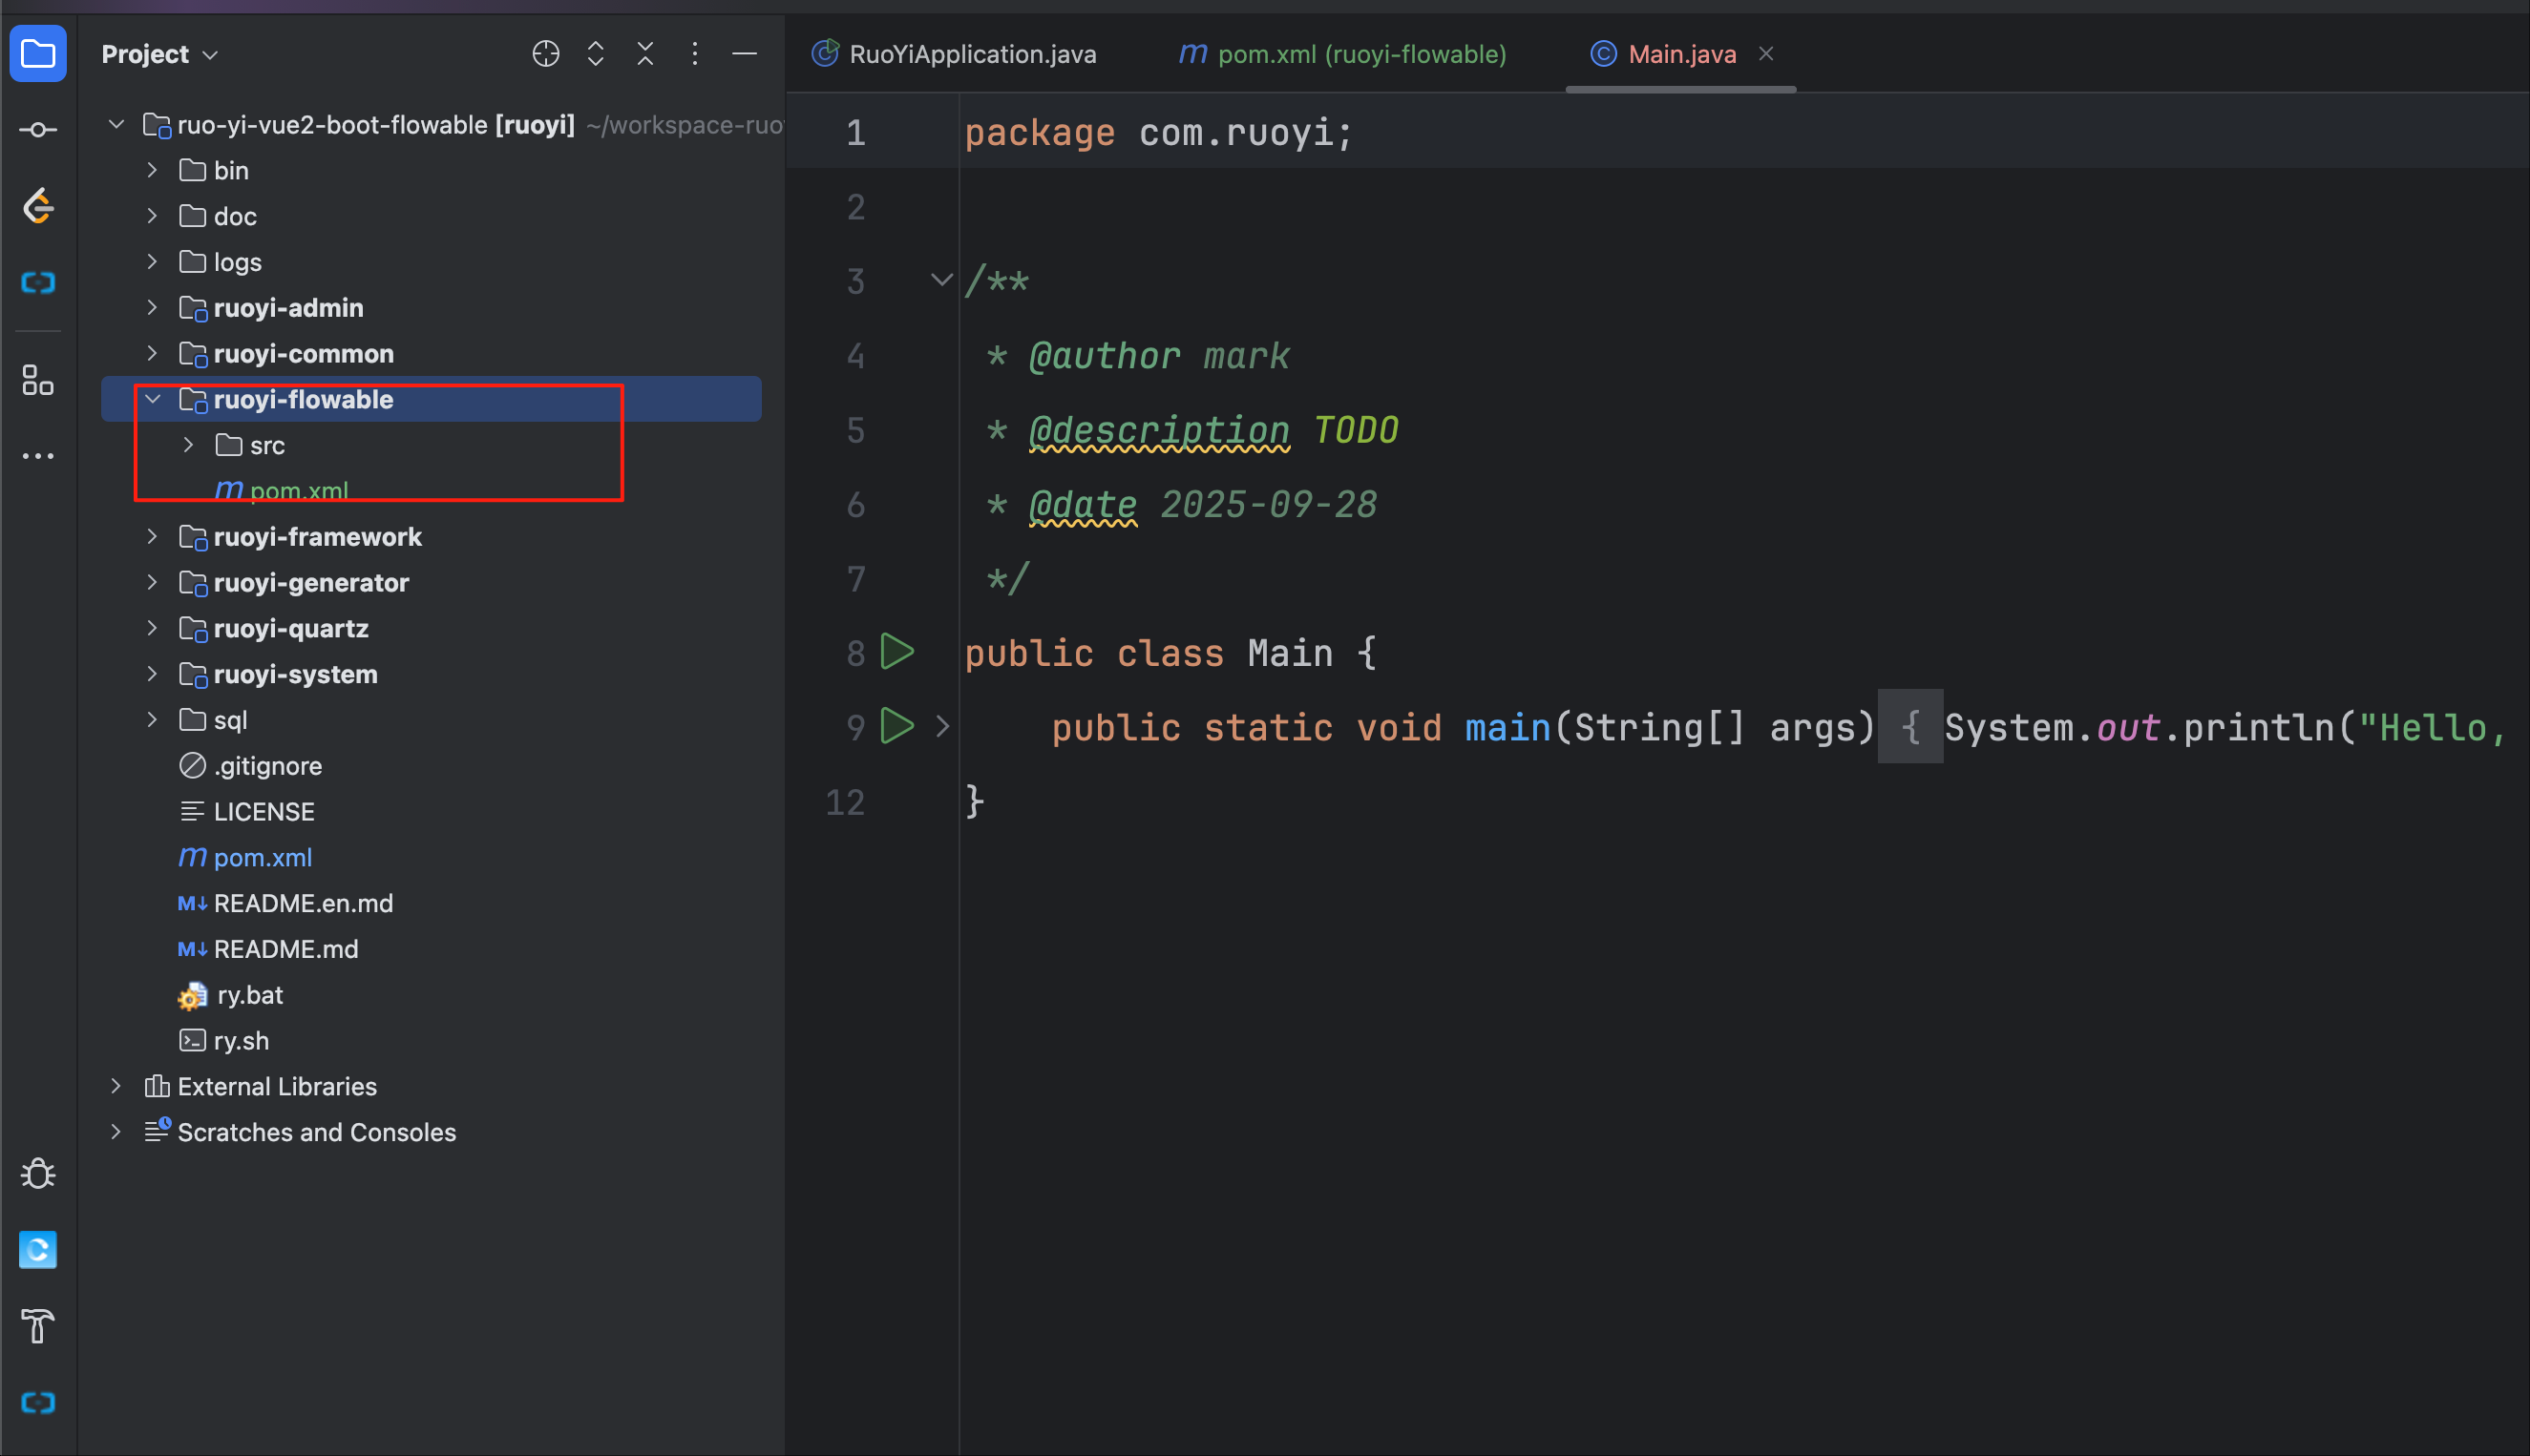This screenshot has height=1456, width=2530.
Task: Select README.md in the project tree
Action: (285, 949)
